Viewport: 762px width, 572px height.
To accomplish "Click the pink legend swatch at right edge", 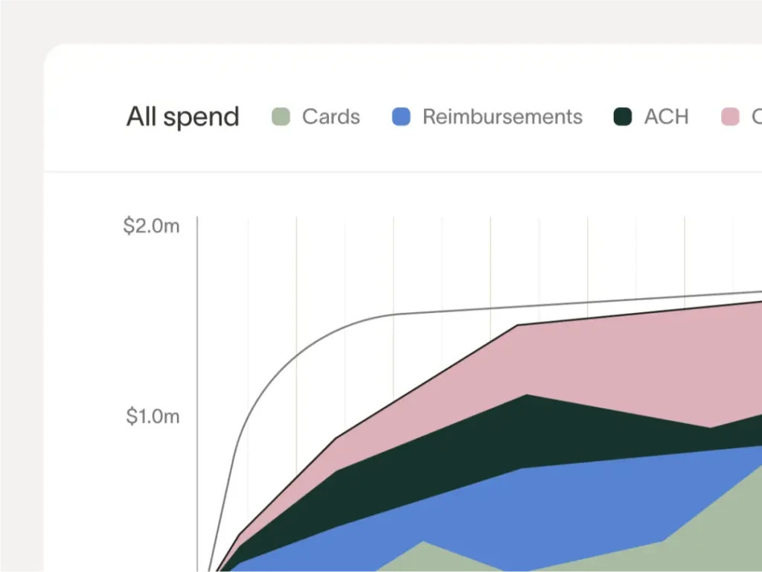I will [x=730, y=117].
